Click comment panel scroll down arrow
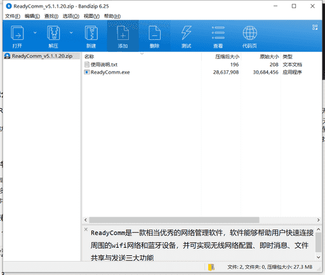The width and height of the screenshot is (325, 275). click(319, 257)
